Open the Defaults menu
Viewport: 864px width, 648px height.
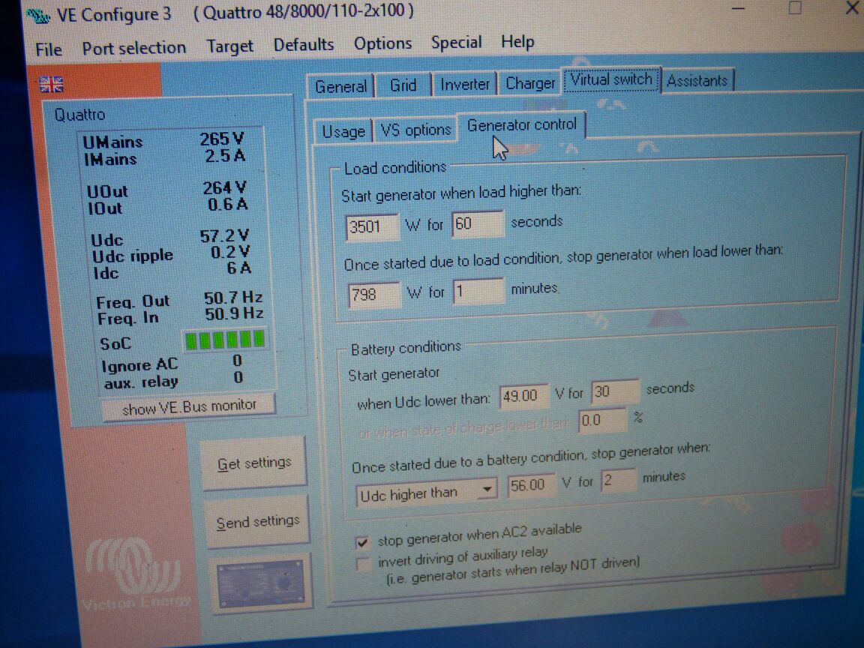pos(304,45)
